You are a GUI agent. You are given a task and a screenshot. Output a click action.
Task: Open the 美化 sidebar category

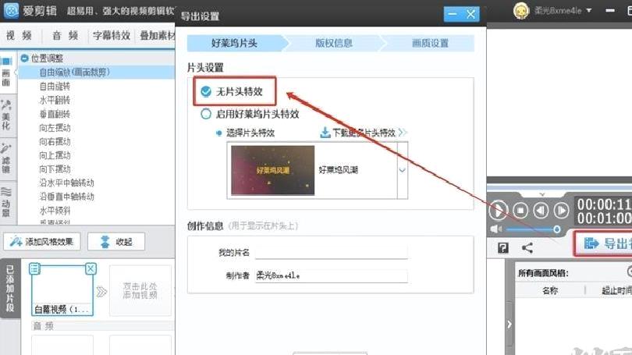point(6,115)
